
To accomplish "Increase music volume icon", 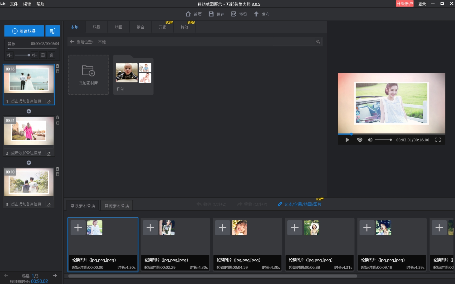I will coord(34,55).
